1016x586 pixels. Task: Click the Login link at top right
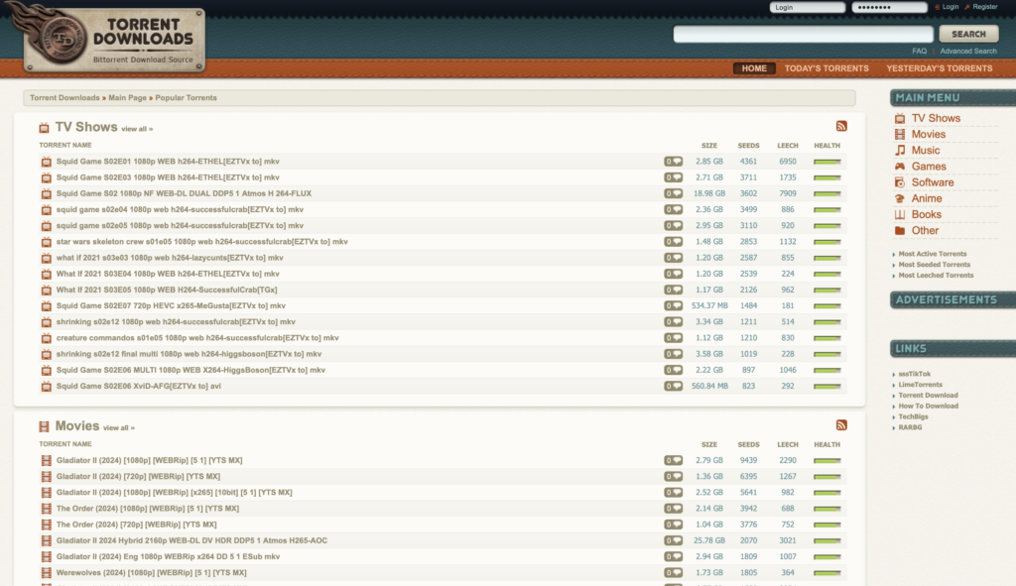(951, 7)
